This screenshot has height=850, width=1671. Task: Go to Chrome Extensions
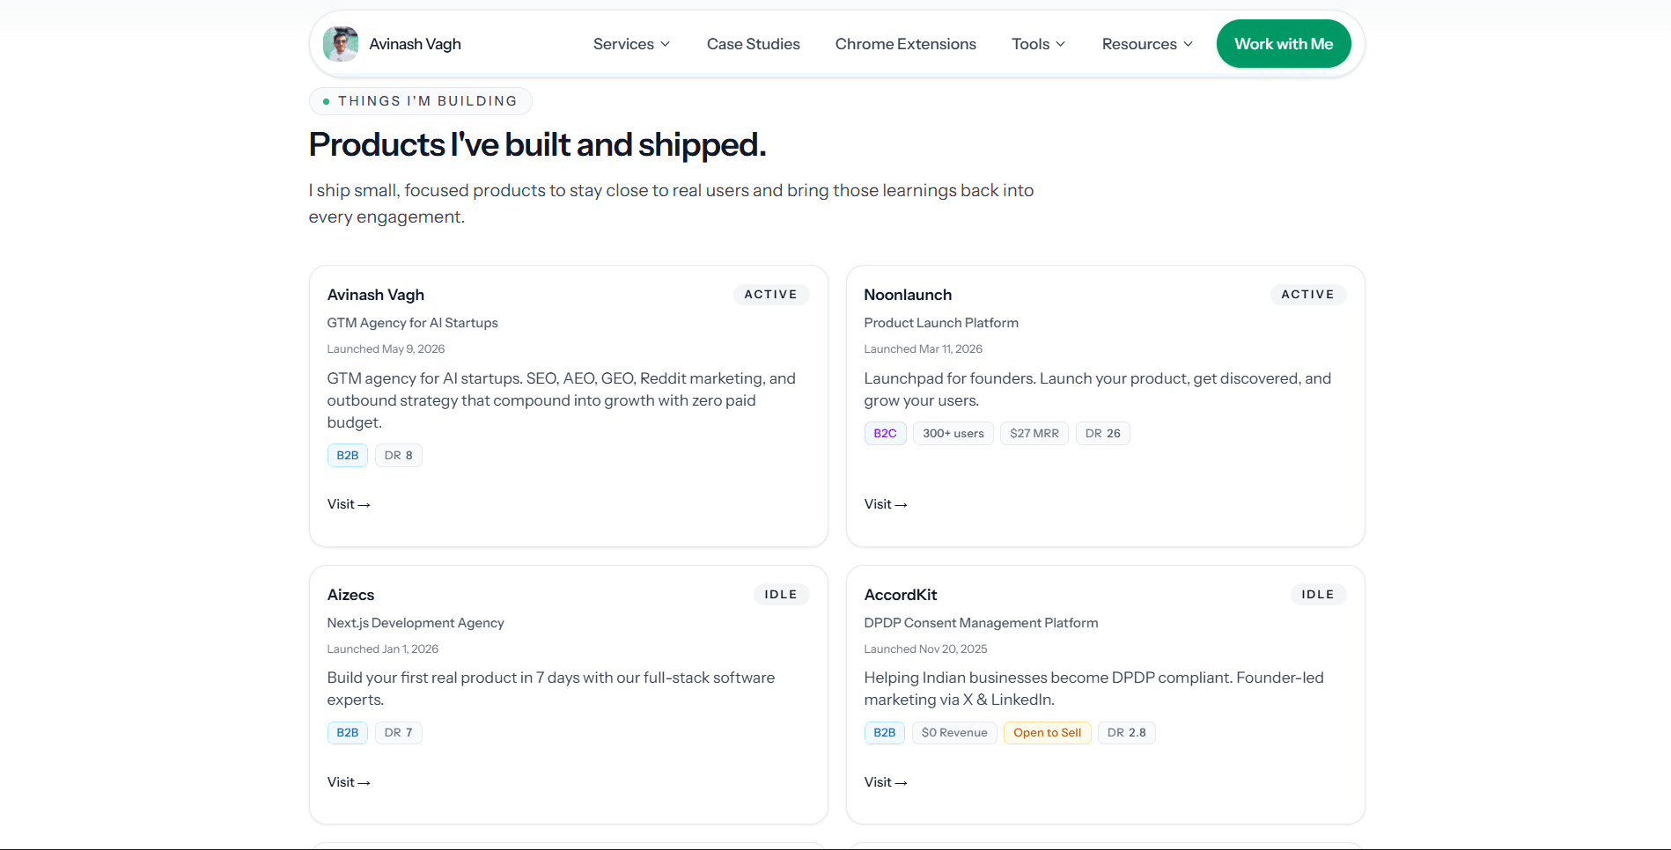[906, 44]
